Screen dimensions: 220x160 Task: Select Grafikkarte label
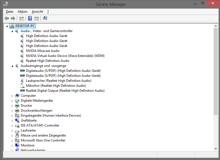[x=29, y=120]
